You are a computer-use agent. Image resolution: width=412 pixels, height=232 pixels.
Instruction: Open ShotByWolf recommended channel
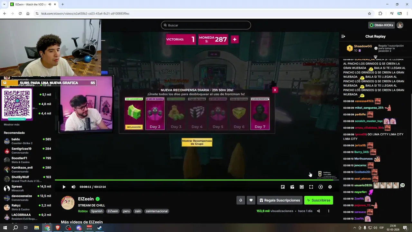click(x=27, y=179)
